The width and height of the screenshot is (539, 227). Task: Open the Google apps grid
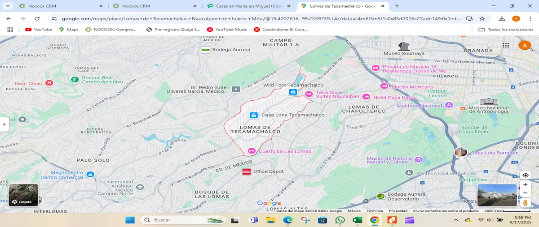506,45
